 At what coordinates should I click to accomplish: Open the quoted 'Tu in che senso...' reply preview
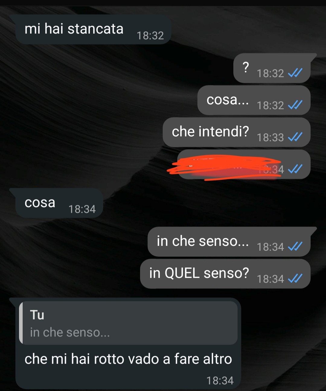(128, 323)
